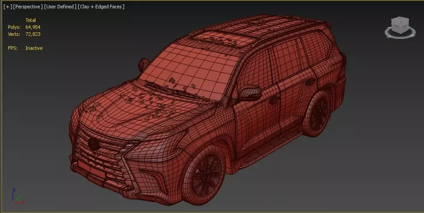
Task: Click the Total statistics header
Action: pos(31,20)
